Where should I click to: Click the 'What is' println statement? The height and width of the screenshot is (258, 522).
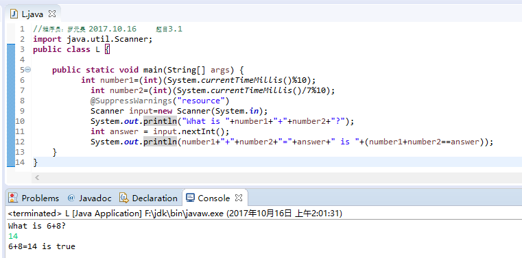click(222, 121)
